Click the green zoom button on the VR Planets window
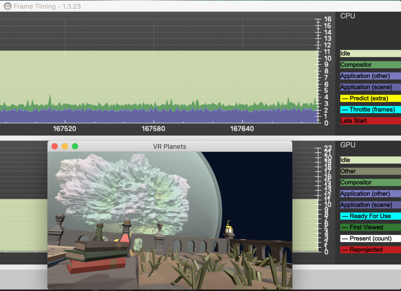Image resolution: width=401 pixels, height=291 pixels. (x=75, y=146)
